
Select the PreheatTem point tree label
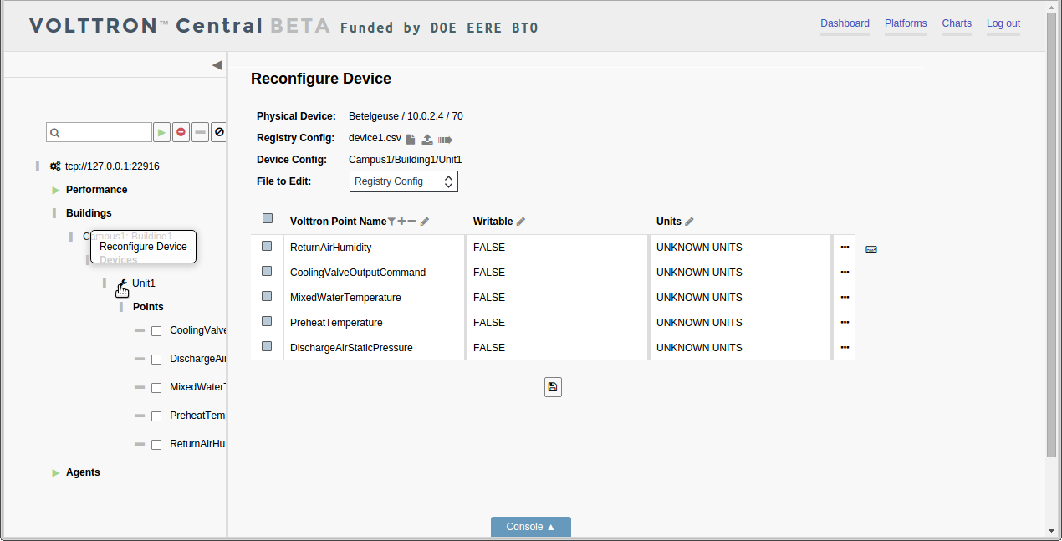coord(197,416)
